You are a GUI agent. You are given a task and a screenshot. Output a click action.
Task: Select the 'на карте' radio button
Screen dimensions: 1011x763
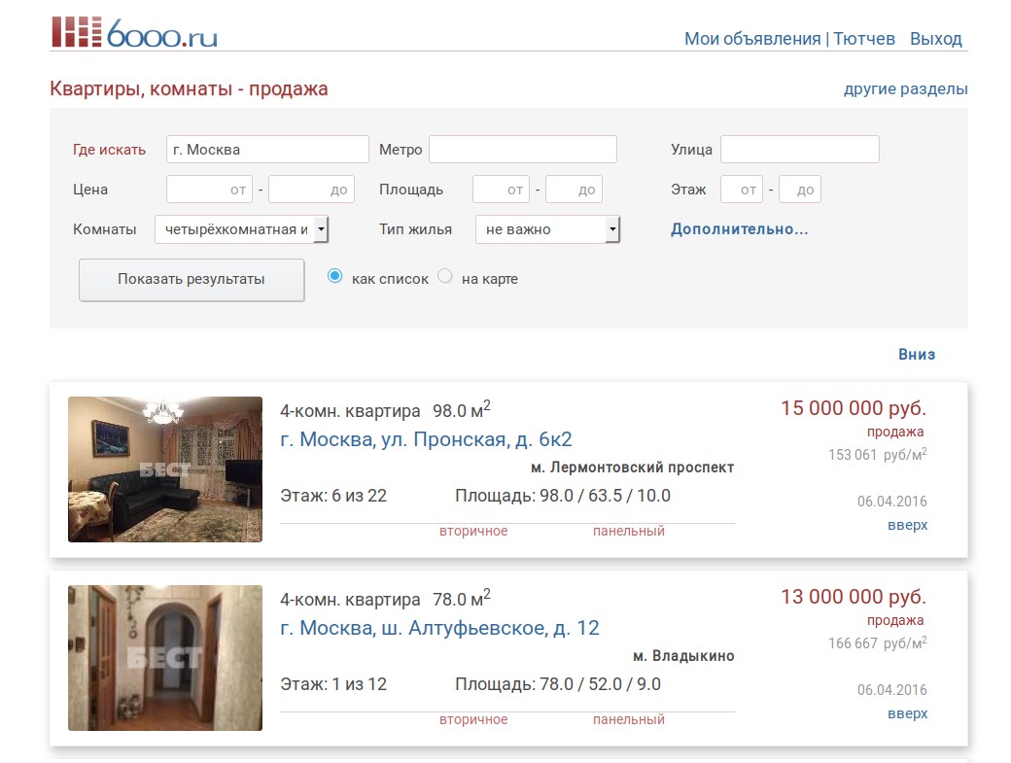(x=445, y=276)
